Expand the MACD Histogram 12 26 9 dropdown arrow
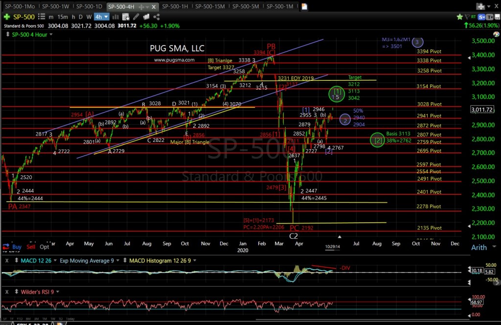The image size is (501, 325). (195, 260)
